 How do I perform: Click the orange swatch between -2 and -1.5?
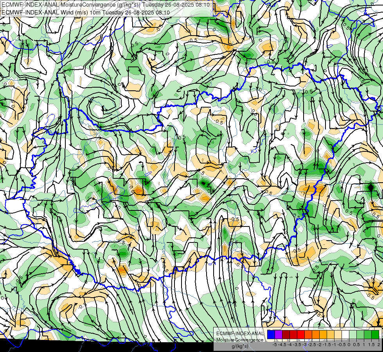316,335
